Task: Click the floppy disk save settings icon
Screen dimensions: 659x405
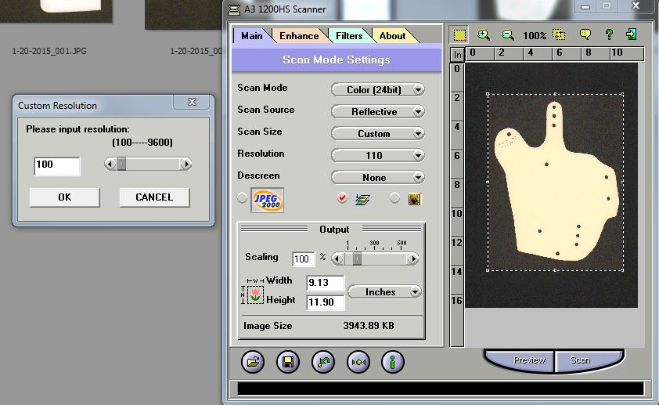Action: [288, 361]
